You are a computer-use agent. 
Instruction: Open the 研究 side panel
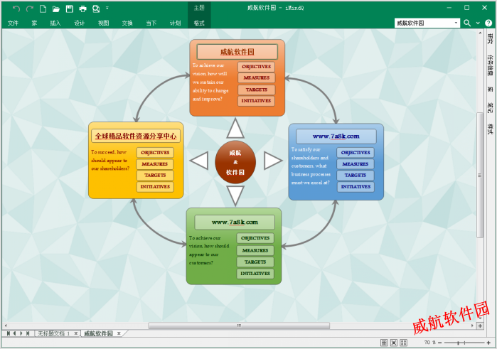[x=490, y=38]
